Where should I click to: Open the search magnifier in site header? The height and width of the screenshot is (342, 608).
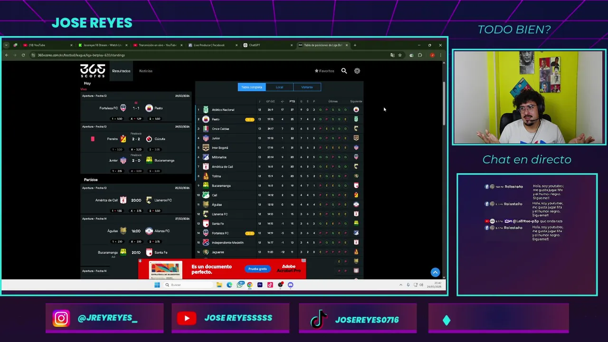point(344,71)
